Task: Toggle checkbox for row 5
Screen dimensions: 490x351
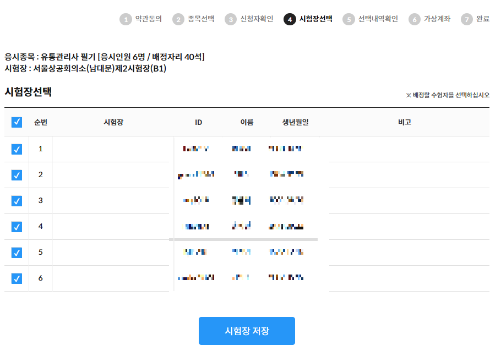Action: 17,253
